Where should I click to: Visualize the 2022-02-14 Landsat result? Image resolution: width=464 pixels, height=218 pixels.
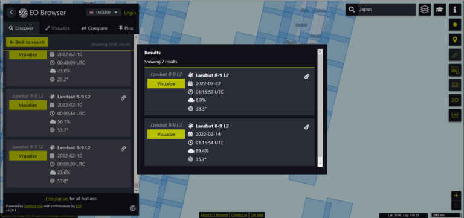tap(166, 134)
